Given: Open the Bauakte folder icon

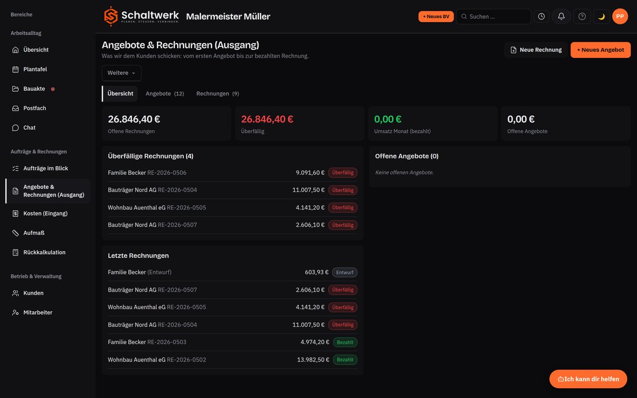Looking at the screenshot, I should click(x=16, y=89).
